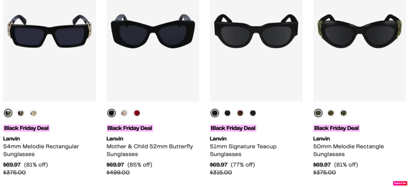Select black swatch for Mother & Child Butterfly
409x187 pixels.
111,113
